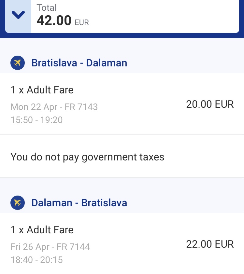The width and height of the screenshot is (244, 274).
Task: Click the 20.00 EUR outbound fare price
Action: coord(210,104)
